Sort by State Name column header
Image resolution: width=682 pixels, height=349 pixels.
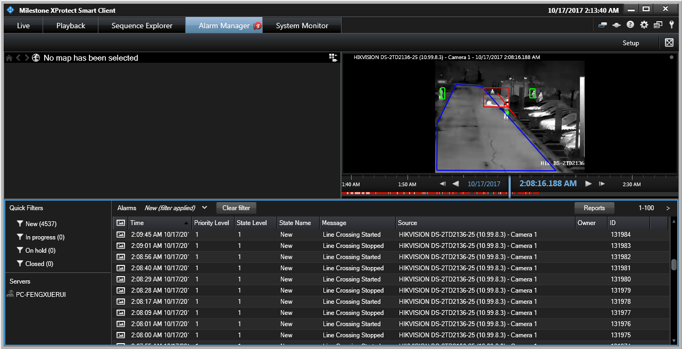pos(298,223)
